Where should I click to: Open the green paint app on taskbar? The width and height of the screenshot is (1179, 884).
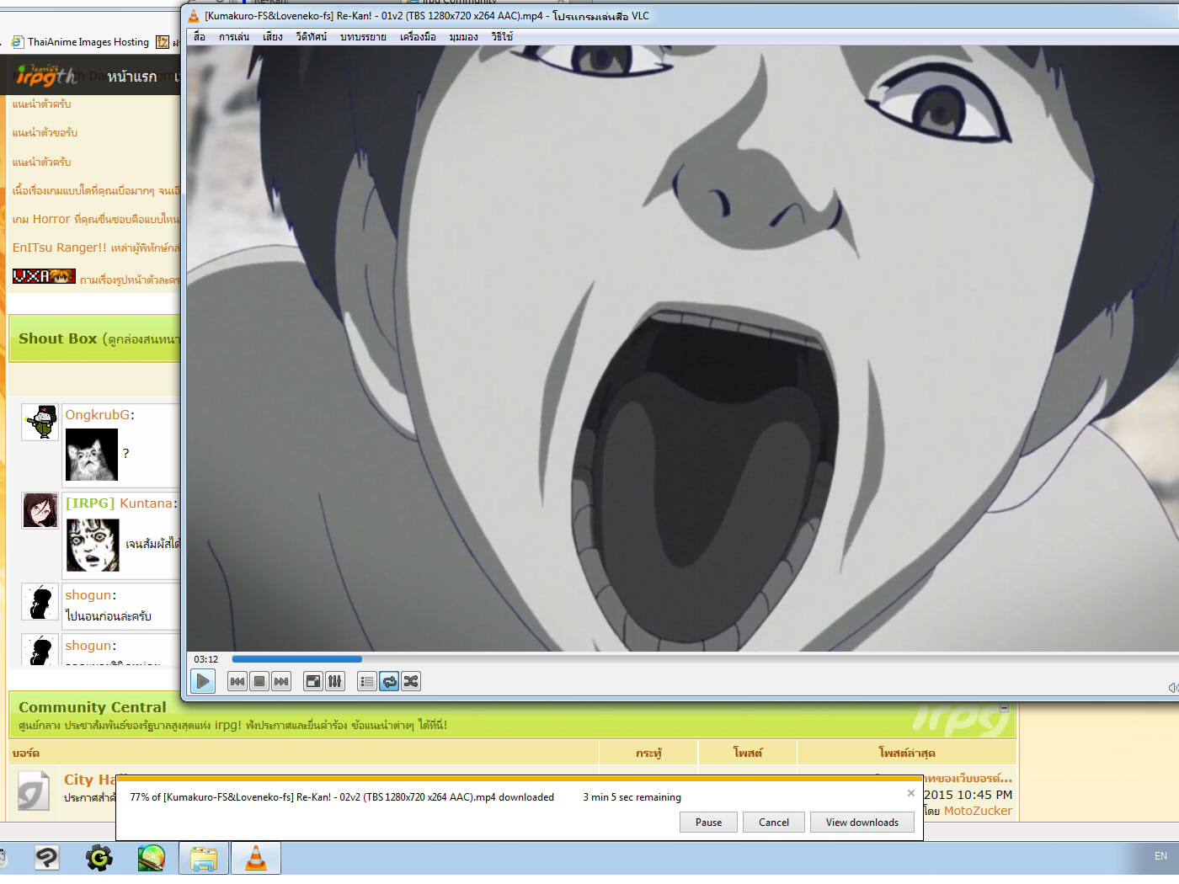tap(152, 858)
